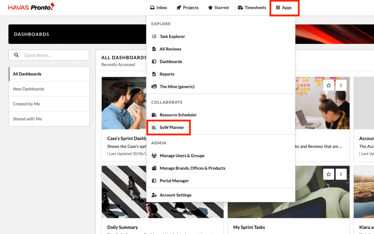Open the Starred menu item

pyautogui.click(x=218, y=8)
